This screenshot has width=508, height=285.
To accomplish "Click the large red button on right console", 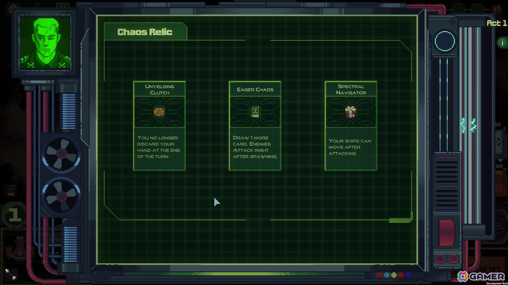I will 447,233.
